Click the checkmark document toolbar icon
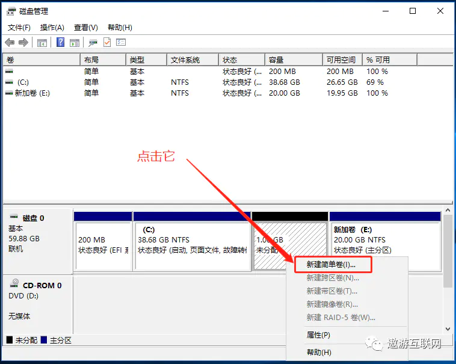The height and width of the screenshot is (364, 456). 107,43
